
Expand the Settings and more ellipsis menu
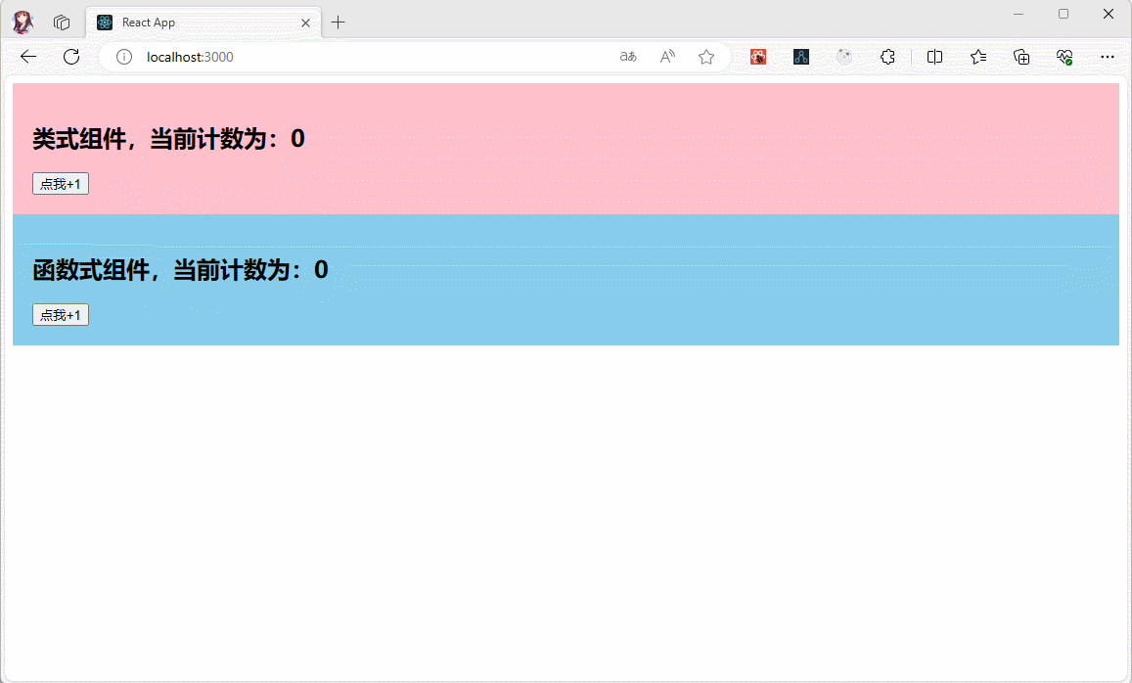coord(1108,57)
